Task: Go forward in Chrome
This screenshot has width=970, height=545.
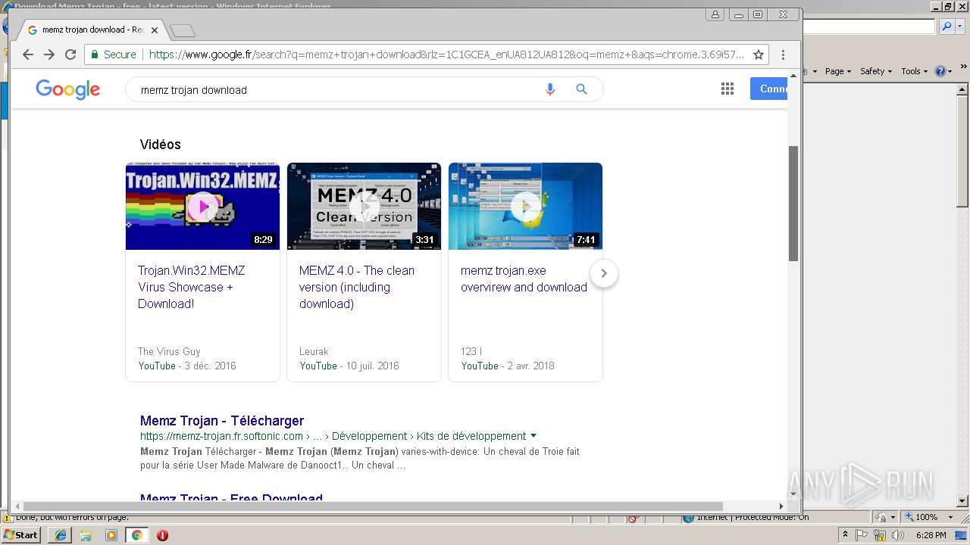Action: tap(49, 54)
